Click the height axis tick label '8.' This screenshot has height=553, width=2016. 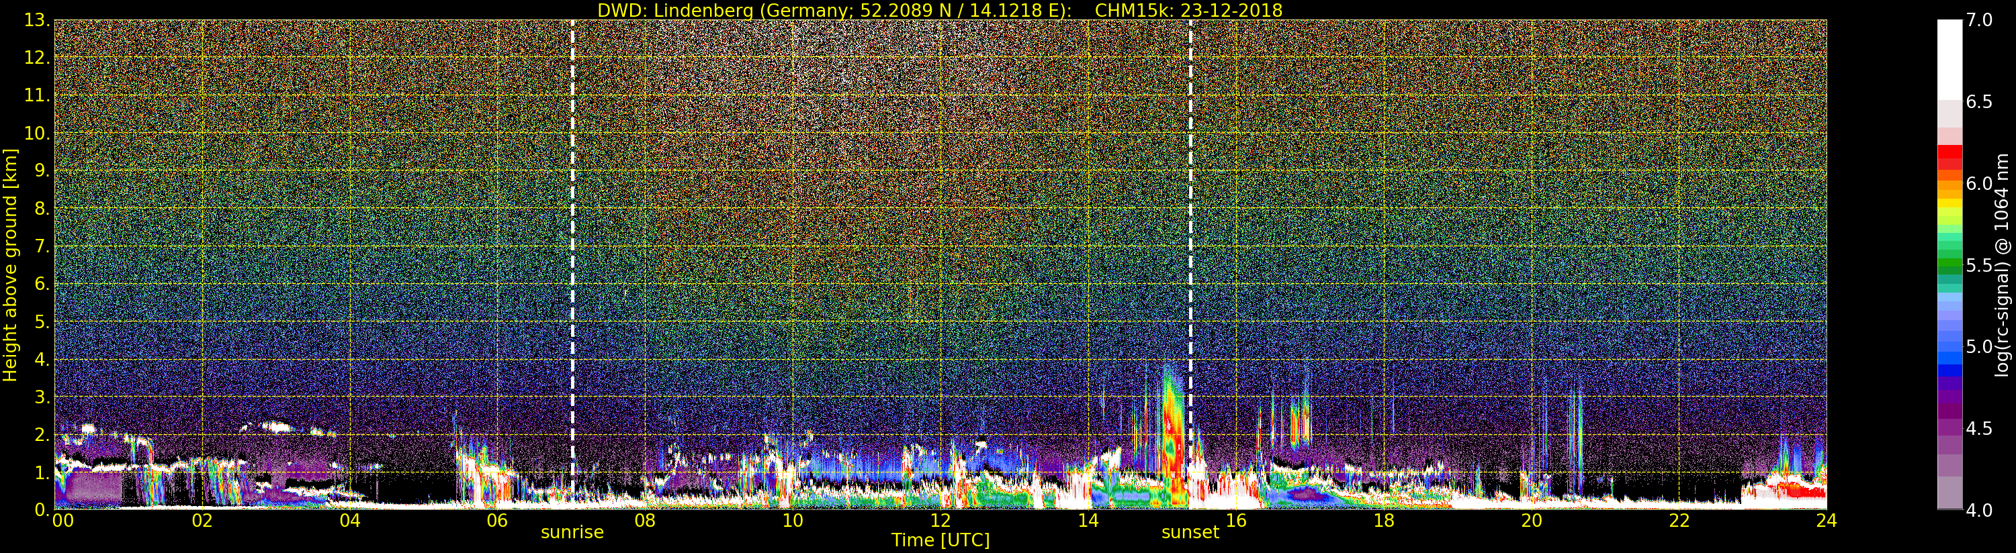pos(42,209)
